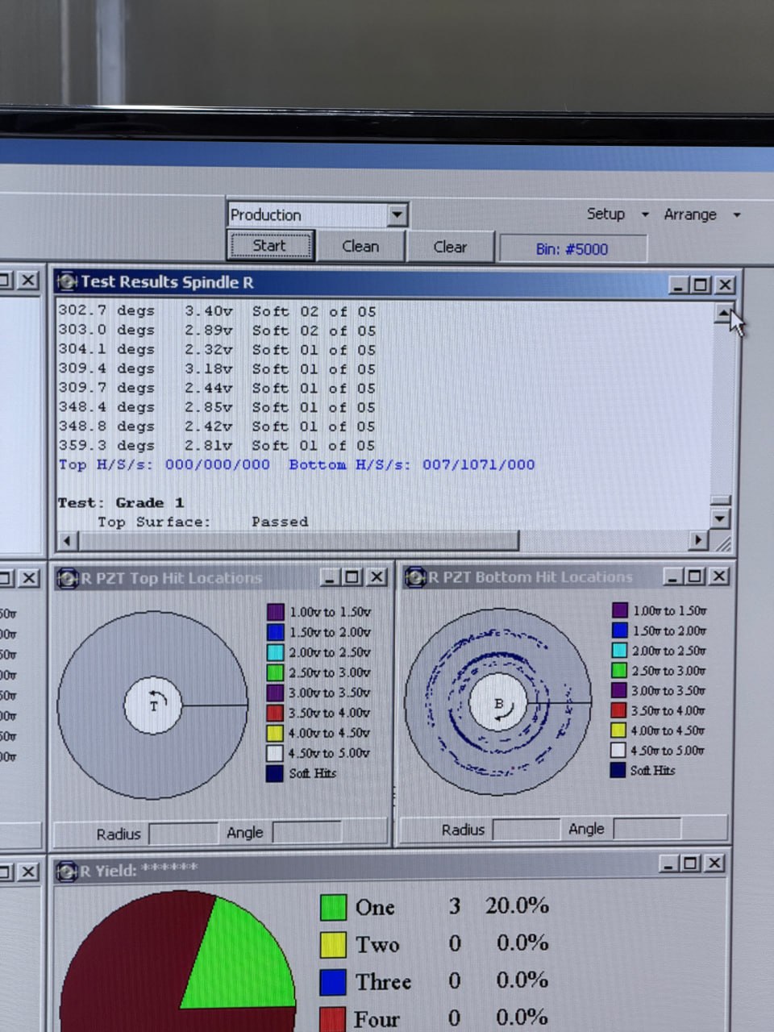The width and height of the screenshot is (774, 1032).
Task: Click 2.50v to 3.00v green swatch, Bottom legend
Action: pyautogui.click(x=619, y=670)
